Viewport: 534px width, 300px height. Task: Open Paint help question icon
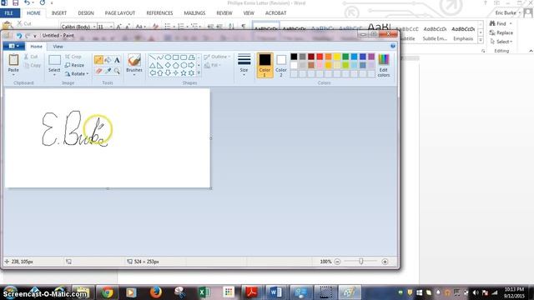[x=393, y=46]
